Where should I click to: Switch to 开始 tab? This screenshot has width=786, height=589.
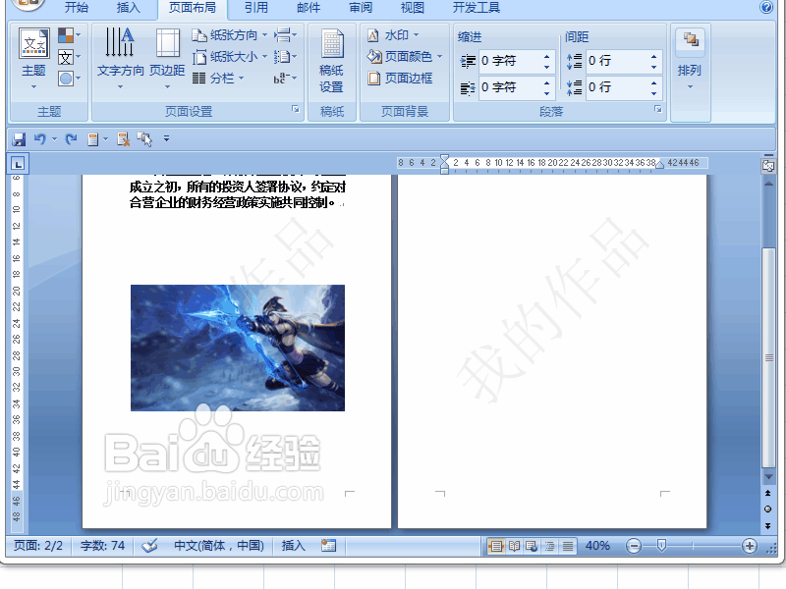tap(77, 8)
